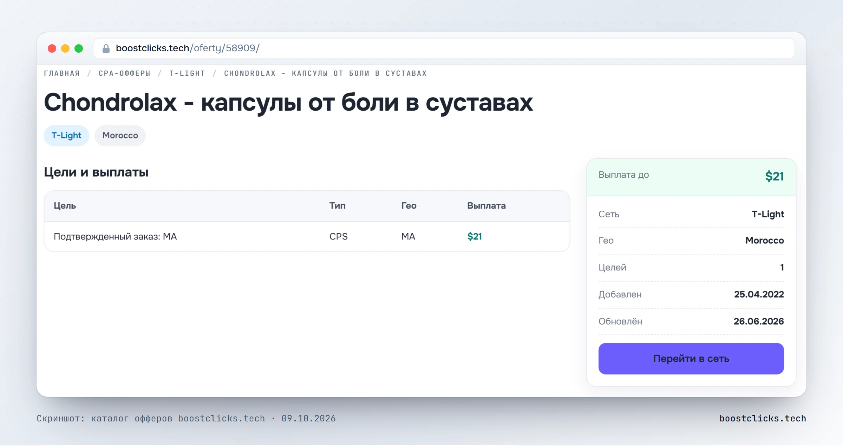Click the red close window dot
Image resolution: width=843 pixels, height=446 pixels.
pos(52,48)
